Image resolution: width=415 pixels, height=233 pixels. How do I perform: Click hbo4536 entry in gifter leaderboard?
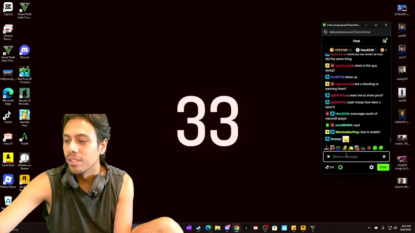tap(366, 50)
